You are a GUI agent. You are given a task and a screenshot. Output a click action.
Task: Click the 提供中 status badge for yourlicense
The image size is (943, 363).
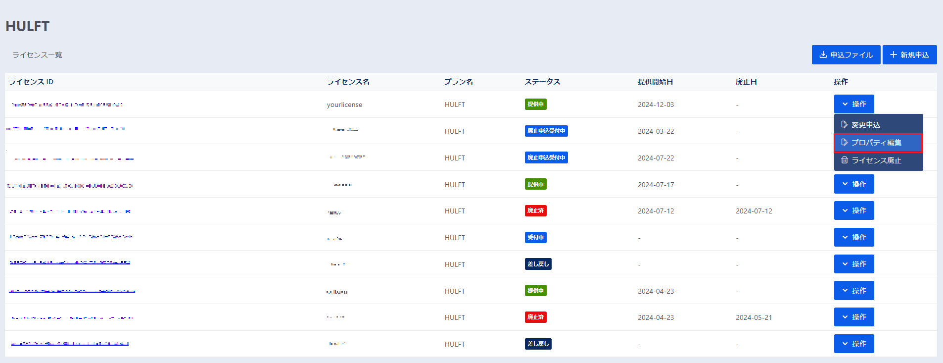coord(535,104)
